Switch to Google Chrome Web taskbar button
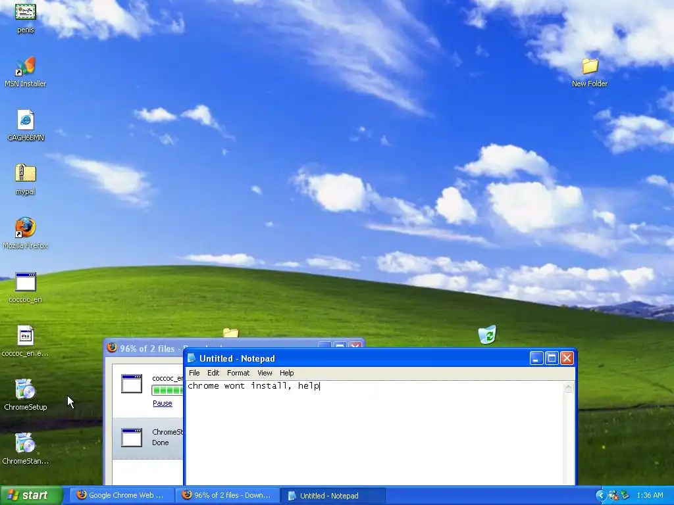Screen dimensions: 674x505 pos(121,496)
